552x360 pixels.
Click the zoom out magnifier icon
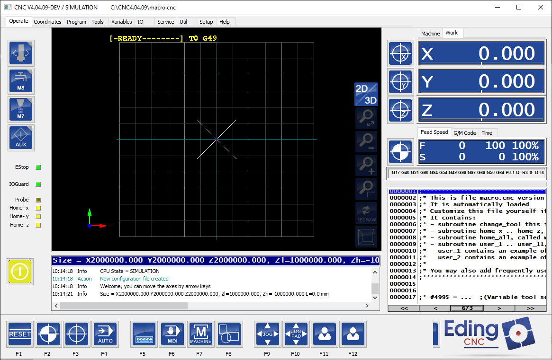[x=366, y=141]
